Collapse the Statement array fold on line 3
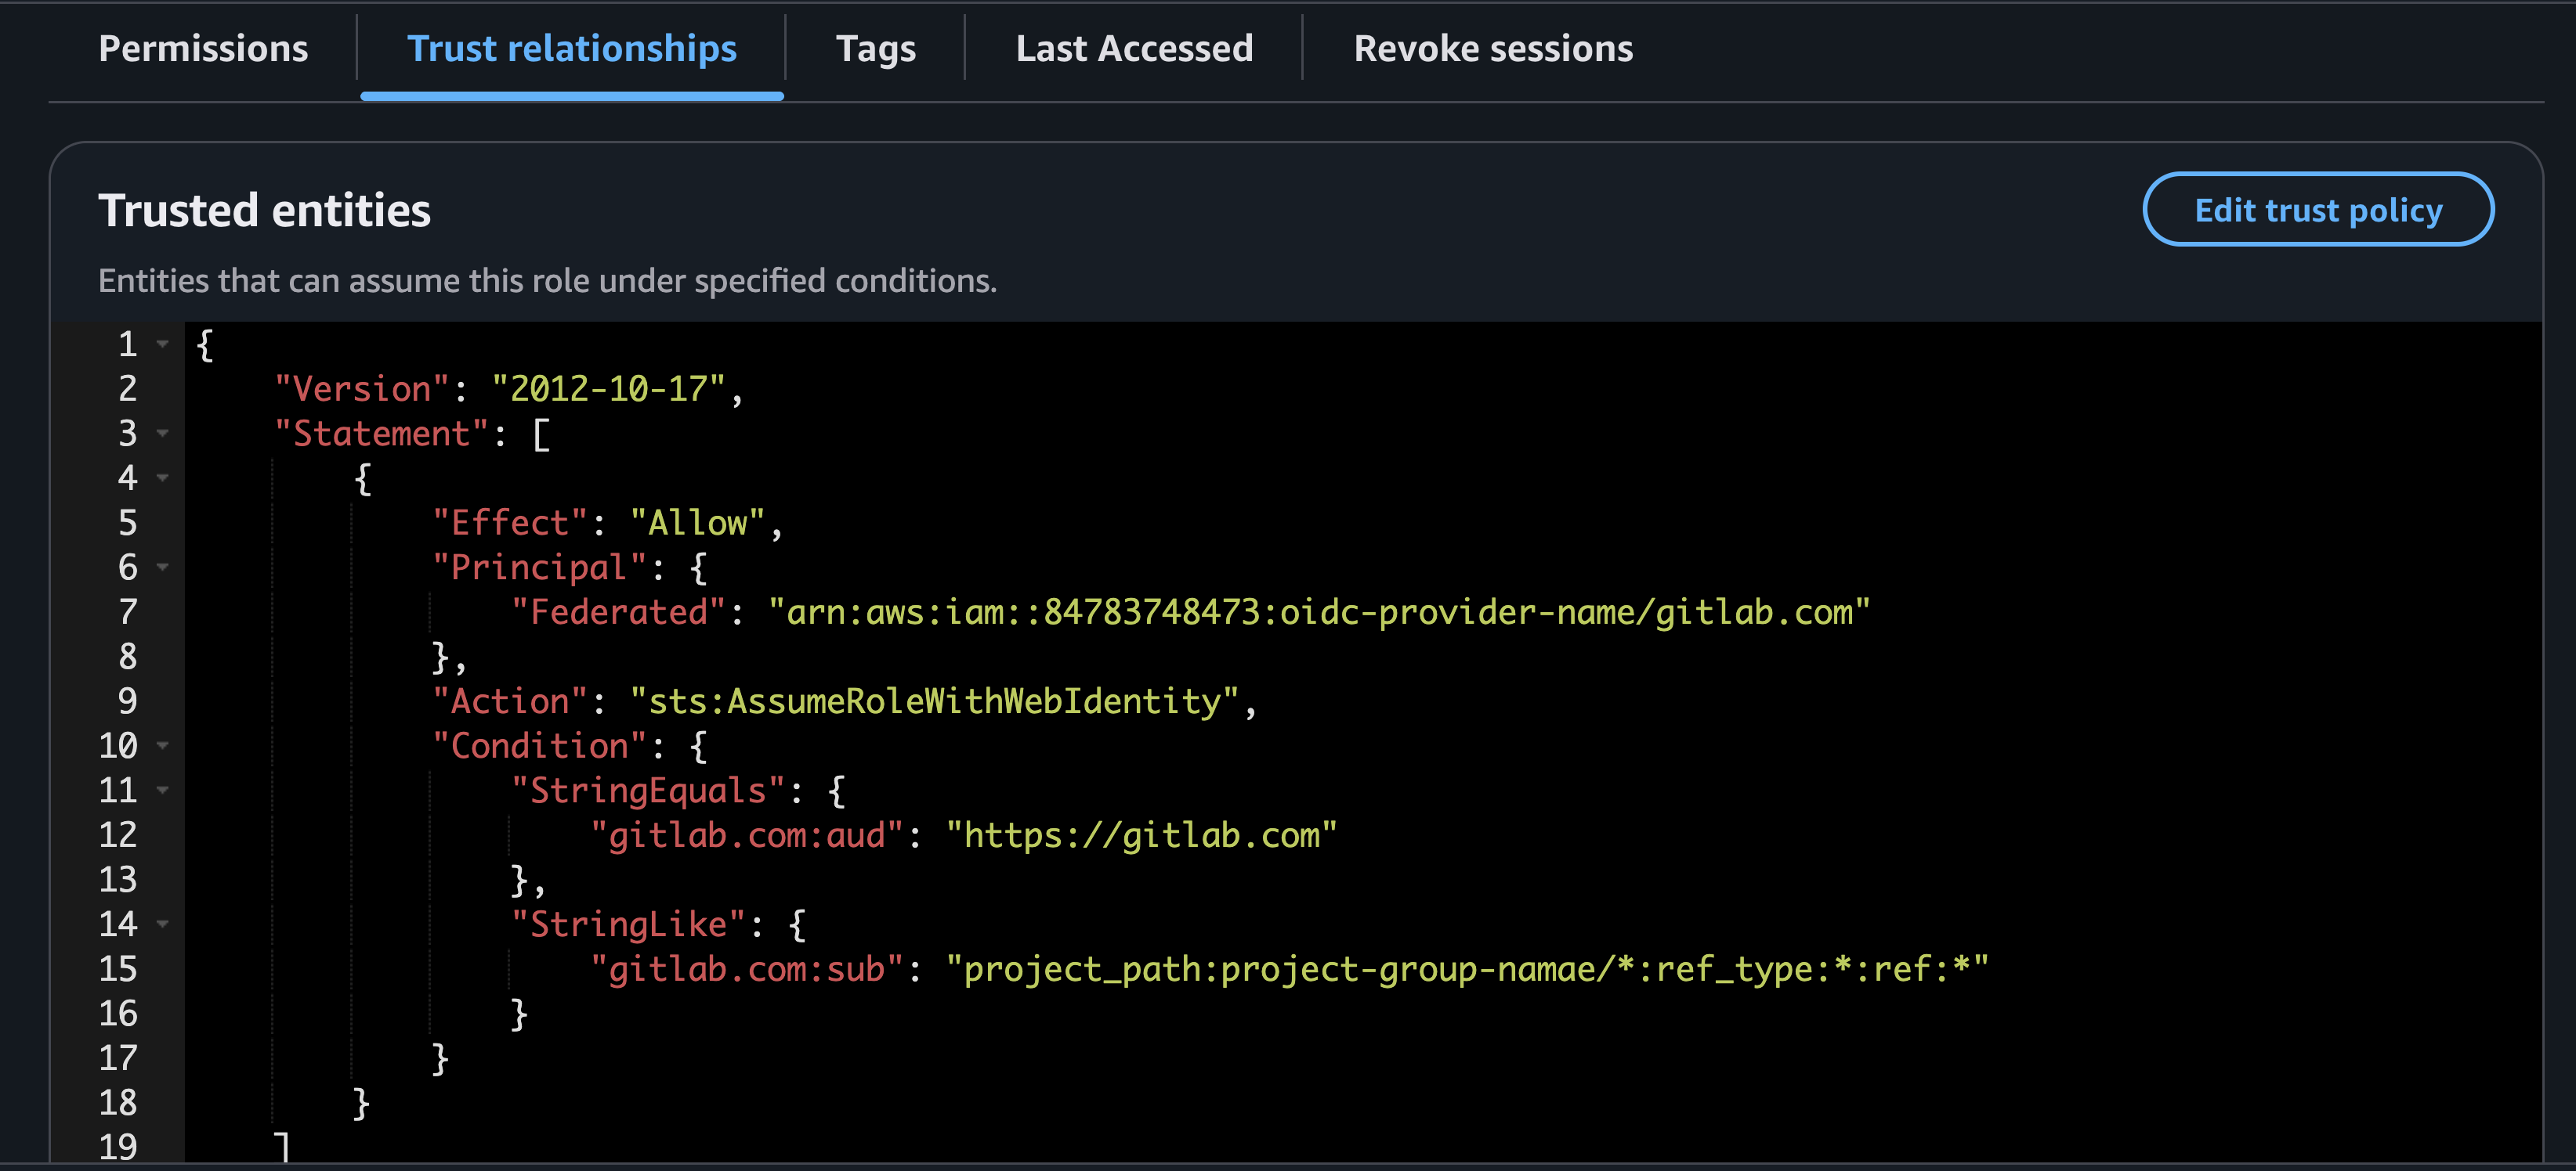The width and height of the screenshot is (2576, 1171). pos(162,434)
